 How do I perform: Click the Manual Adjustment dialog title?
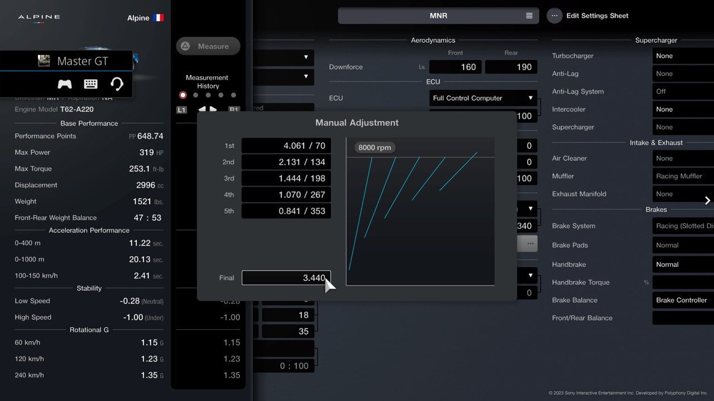tap(357, 123)
